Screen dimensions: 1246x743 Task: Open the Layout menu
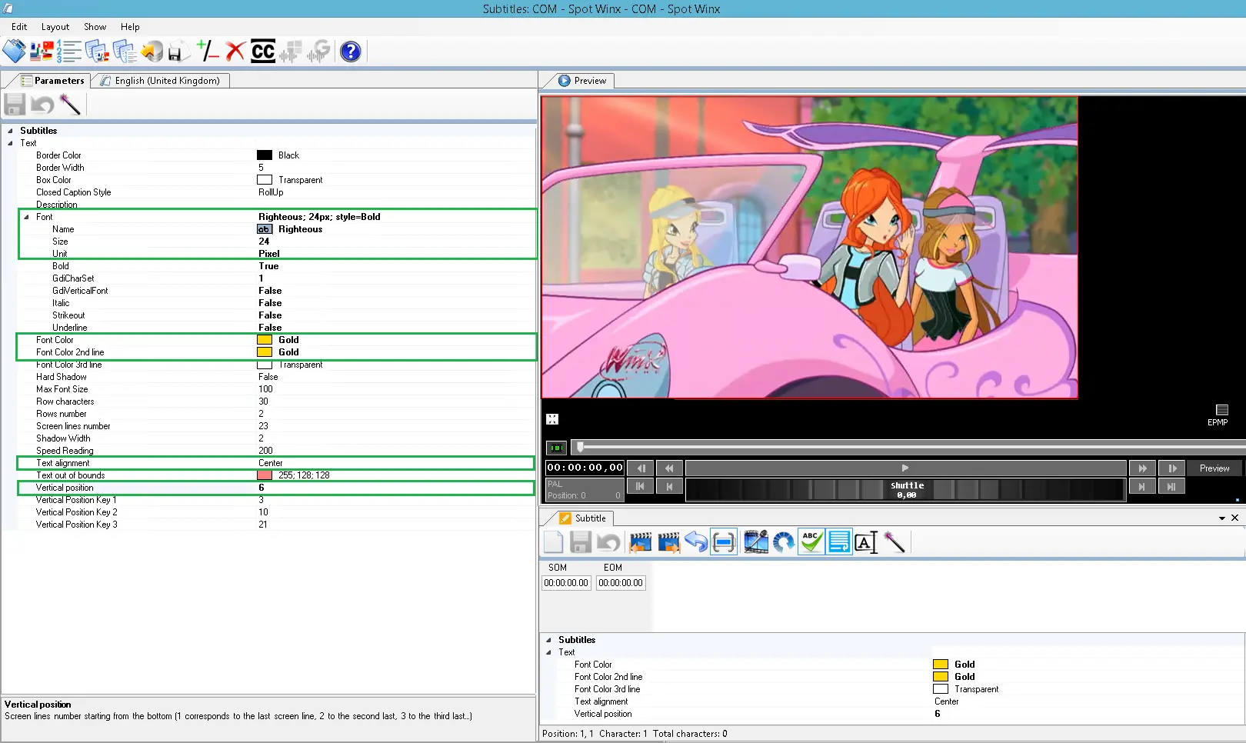pyautogui.click(x=55, y=27)
